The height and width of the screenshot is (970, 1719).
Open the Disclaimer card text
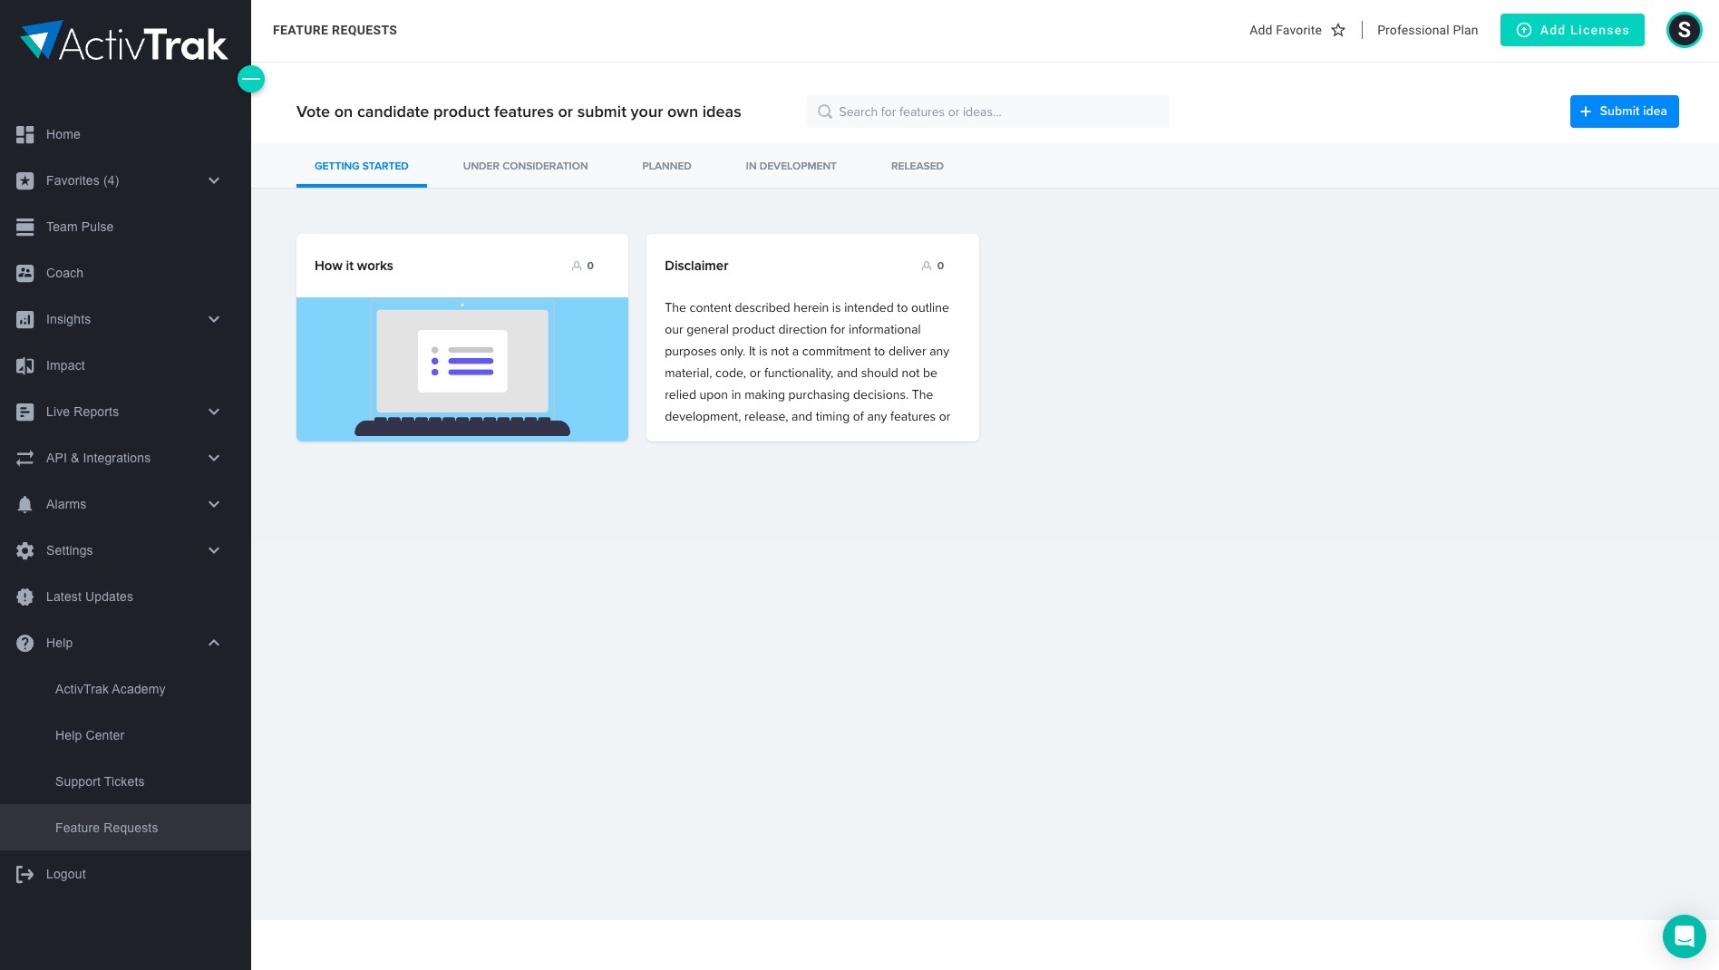pos(808,362)
